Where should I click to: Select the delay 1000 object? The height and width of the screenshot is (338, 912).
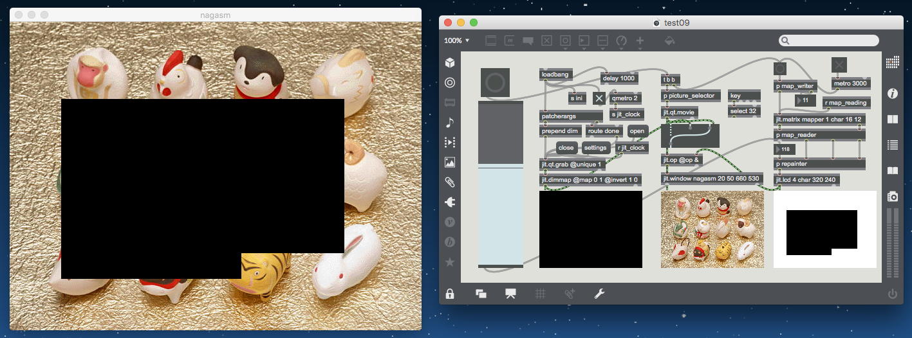(x=619, y=78)
